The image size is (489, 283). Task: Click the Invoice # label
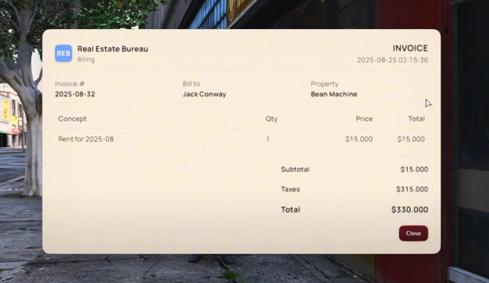point(70,83)
